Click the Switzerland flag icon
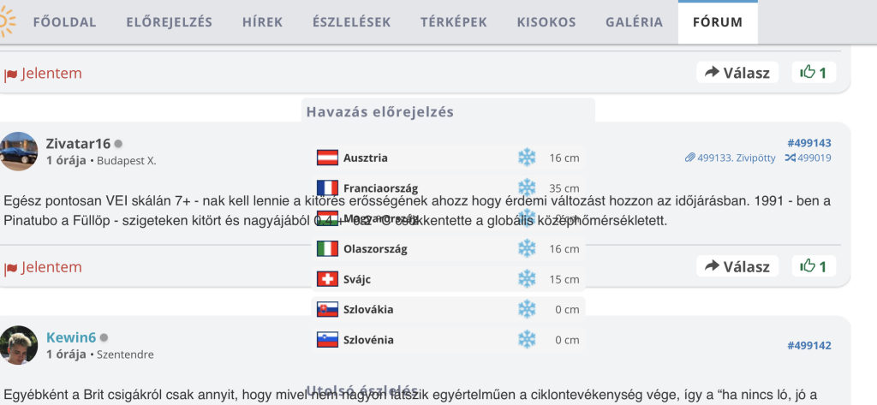The height and width of the screenshot is (405, 877). 327,279
